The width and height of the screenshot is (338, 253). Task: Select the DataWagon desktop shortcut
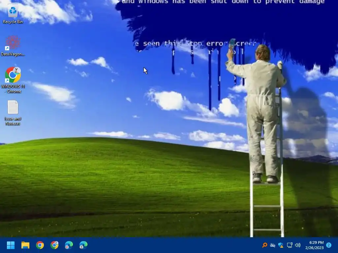click(13, 46)
